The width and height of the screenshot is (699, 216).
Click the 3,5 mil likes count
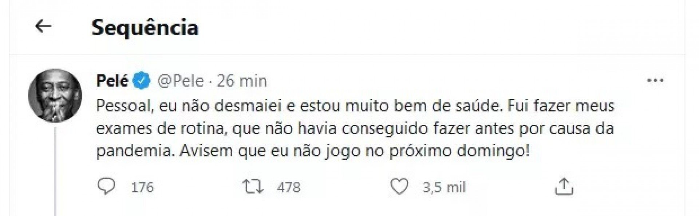[x=444, y=188]
